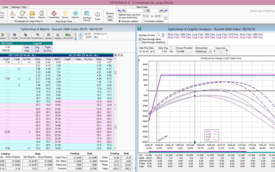Image resolution: width=275 pixels, height=172 pixels.
Task: Show previous expiration columns in Matrix
Action: coord(119,55)
